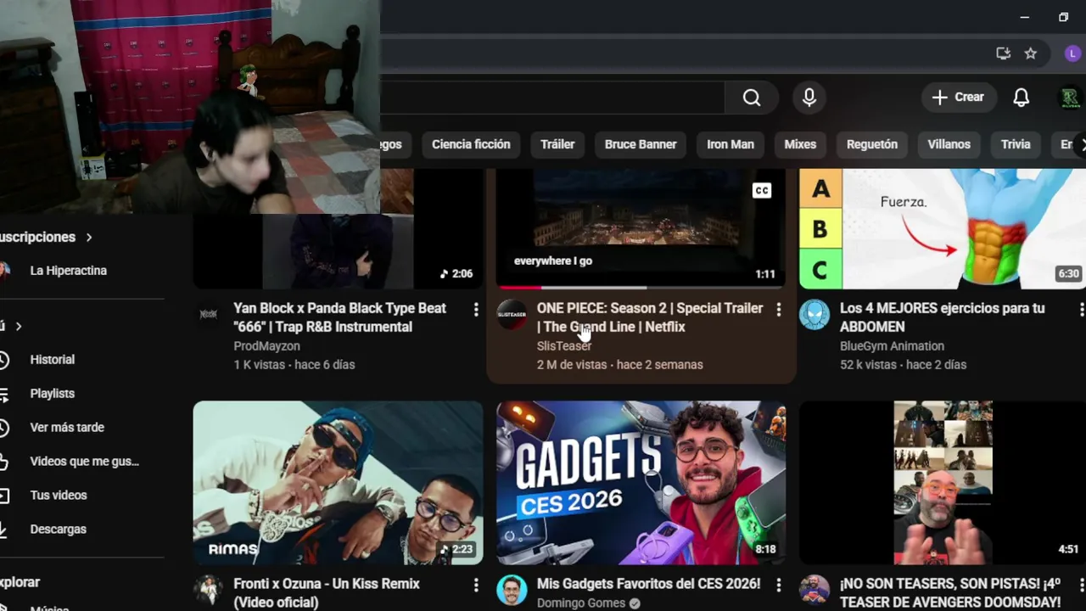Select the Mixes filter chip
The height and width of the screenshot is (611, 1086).
click(800, 144)
